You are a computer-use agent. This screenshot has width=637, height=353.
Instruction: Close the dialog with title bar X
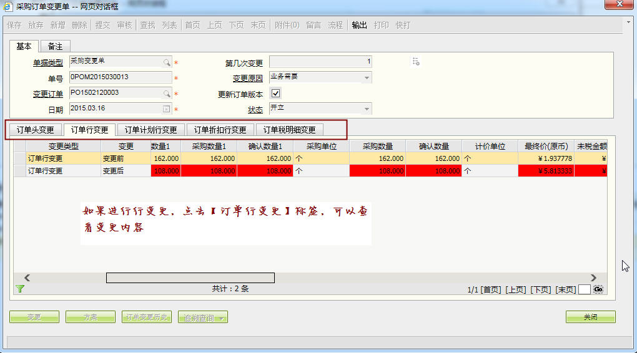pos(619,4)
